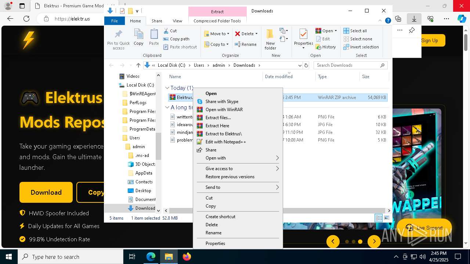
Task: Click Select all in ribbon
Action: coord(355,31)
